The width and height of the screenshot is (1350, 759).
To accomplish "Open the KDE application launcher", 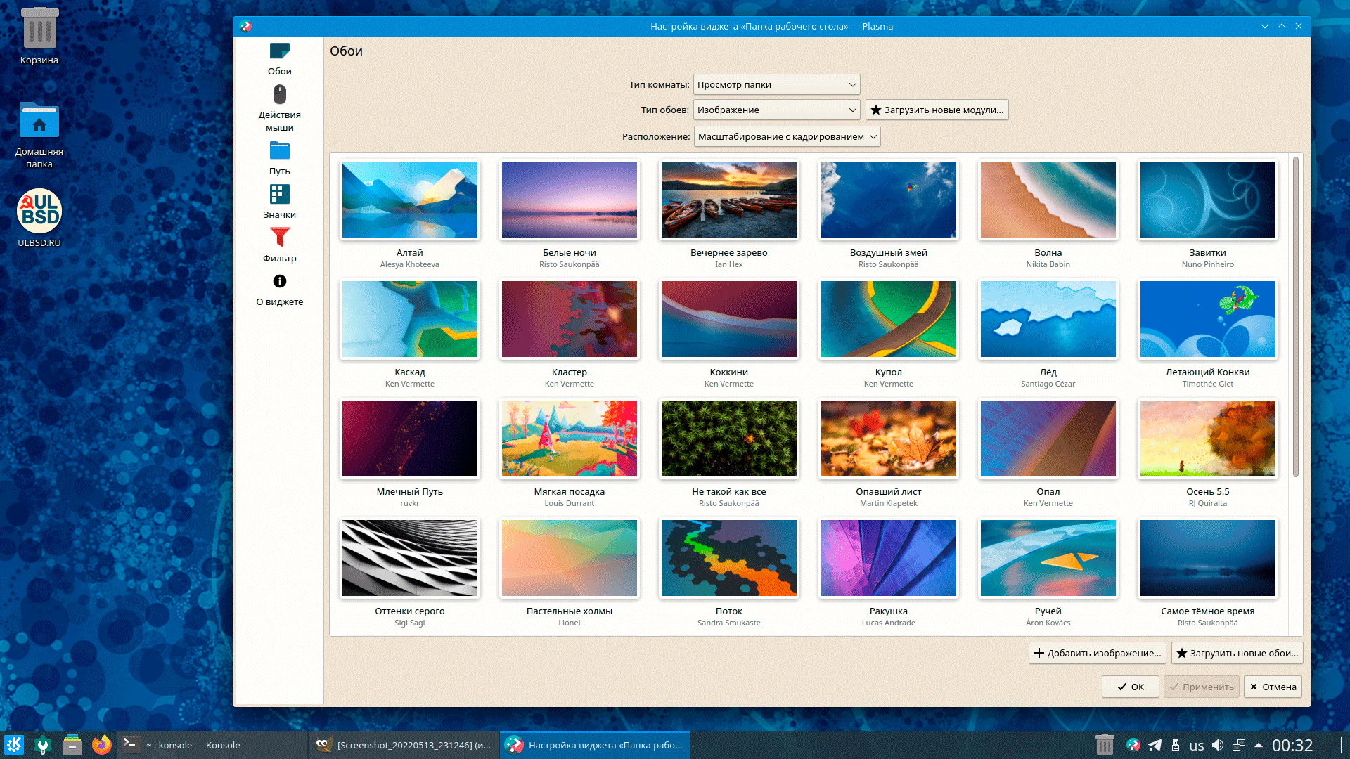I will [x=14, y=745].
